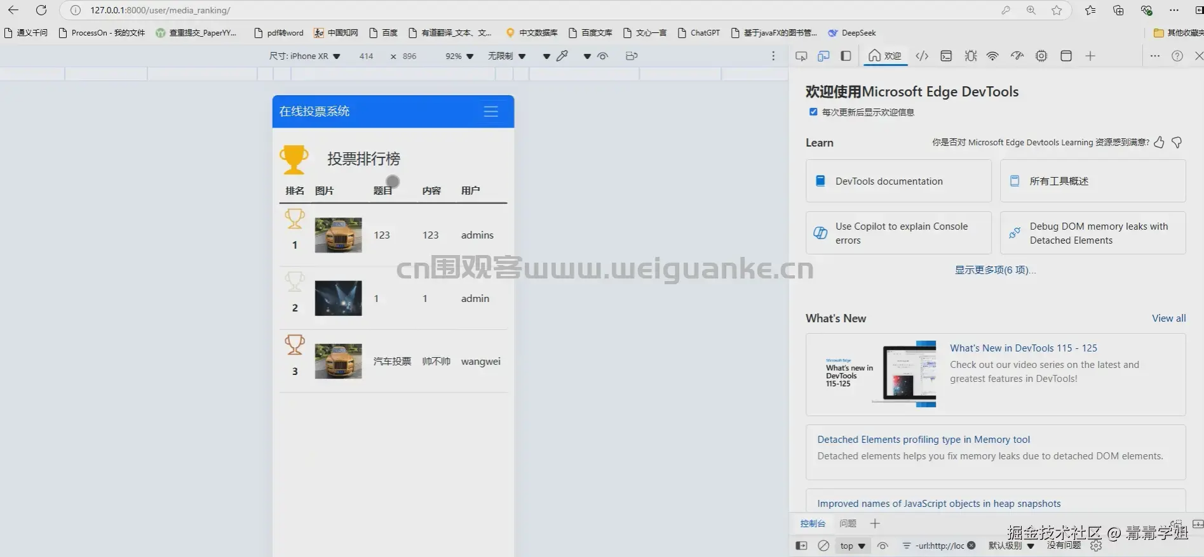Viewport: 1204px width, 557px height.
Task: Click the 题目 column header
Action: tap(382, 190)
